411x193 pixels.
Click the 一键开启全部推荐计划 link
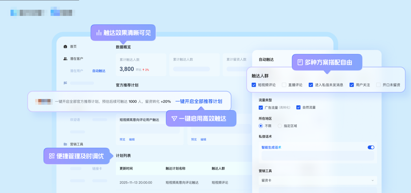click(x=199, y=101)
